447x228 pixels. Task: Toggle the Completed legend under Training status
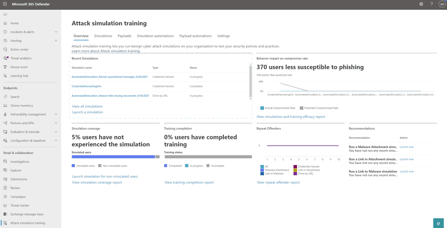173,165
